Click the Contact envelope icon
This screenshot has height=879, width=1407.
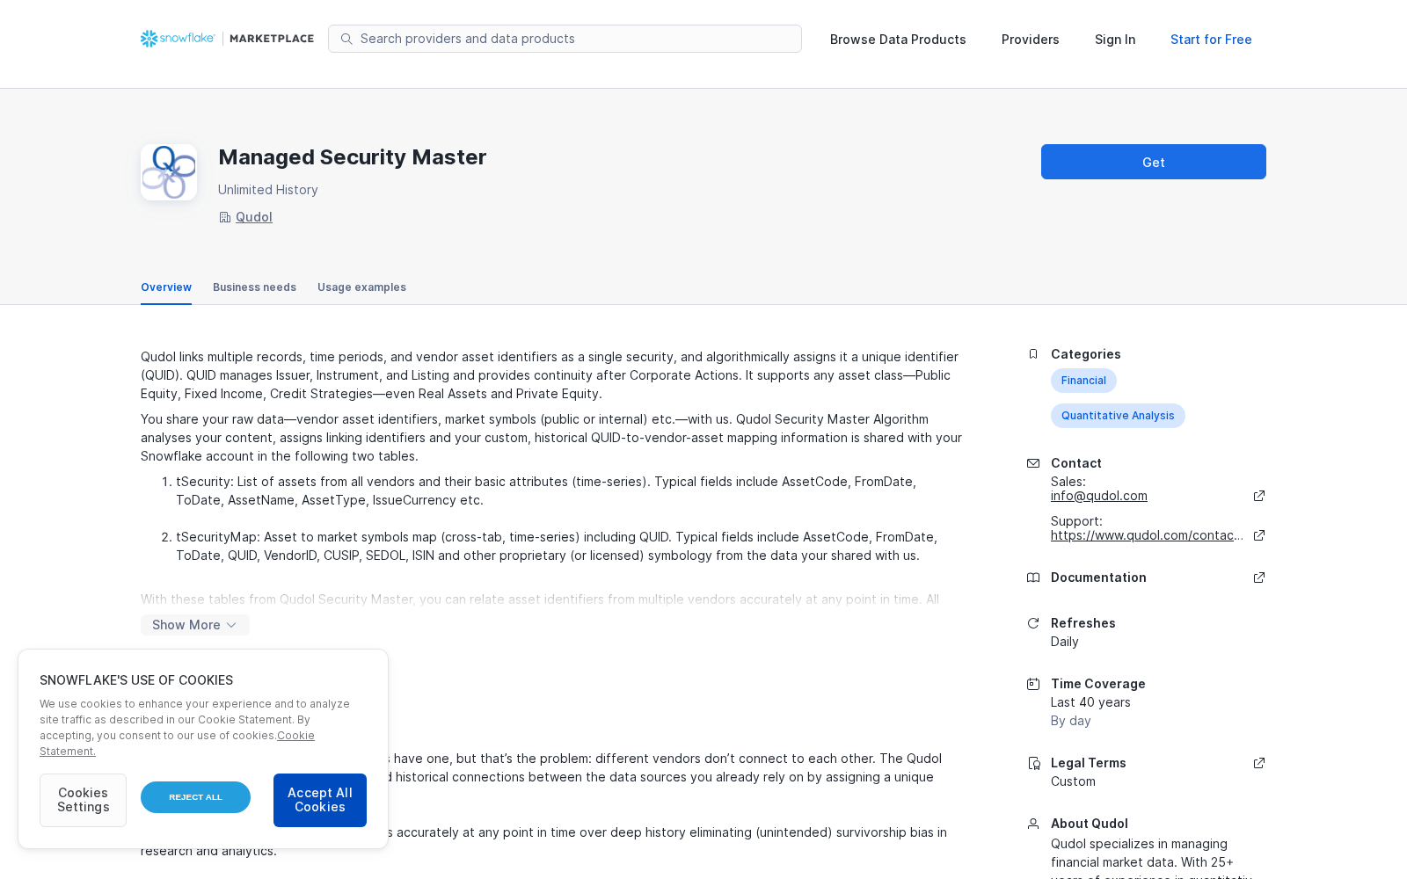tap(1033, 463)
